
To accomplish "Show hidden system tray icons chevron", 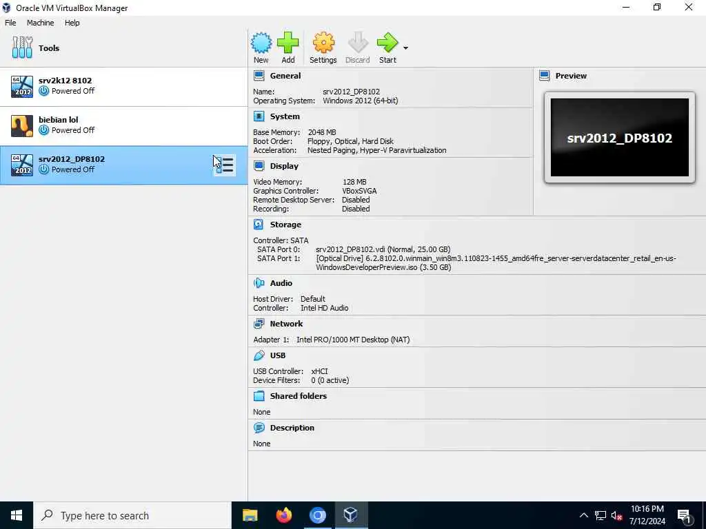I will (x=583, y=515).
